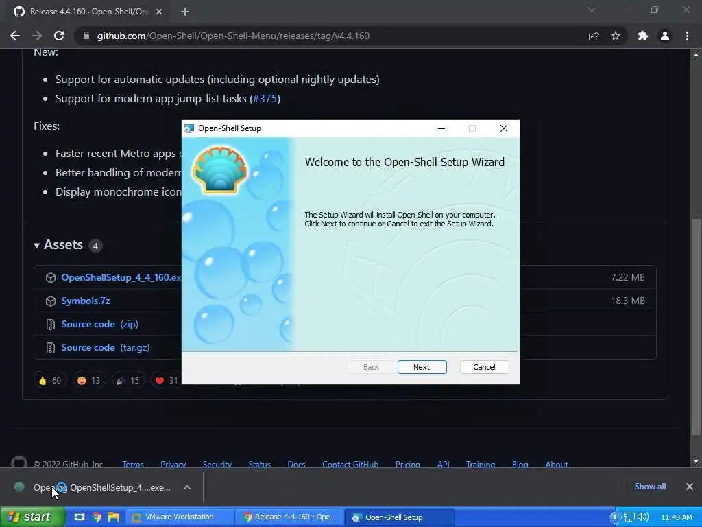702x527 pixels.
Task: Click Next in Open-Shell Setup wizard
Action: [x=422, y=367]
